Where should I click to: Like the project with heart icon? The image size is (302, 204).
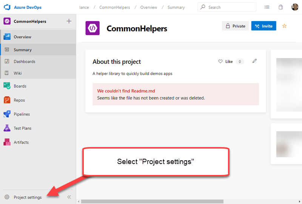pos(220,61)
